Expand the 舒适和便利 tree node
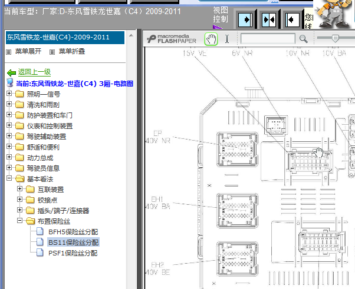Viewport: 355px width, 289px height. click(x=9, y=146)
